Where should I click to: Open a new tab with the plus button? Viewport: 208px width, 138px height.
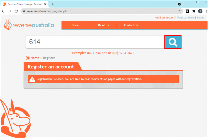click(x=53, y=4)
